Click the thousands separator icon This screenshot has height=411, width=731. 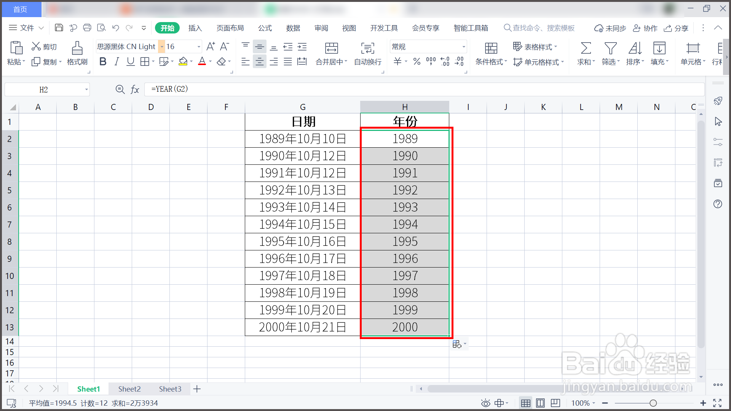[x=431, y=62]
